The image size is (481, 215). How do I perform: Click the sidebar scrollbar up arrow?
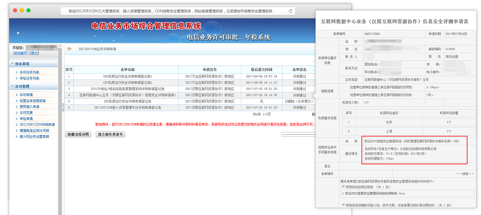click(60, 46)
